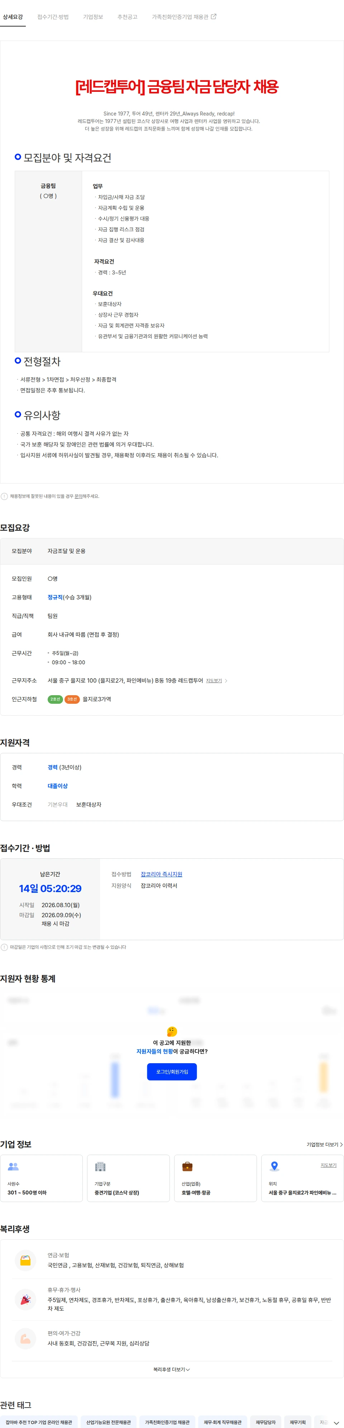The image size is (344, 1428).
Task: Click the external-link icon beside 가족친화인증기업 채용관
Action: coord(214,17)
